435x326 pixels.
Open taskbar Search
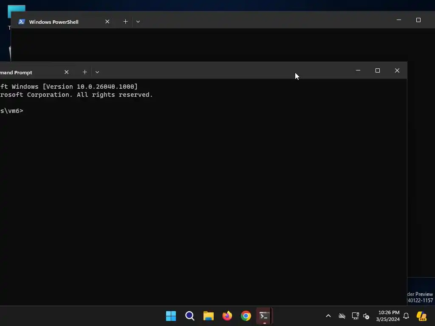tap(190, 316)
